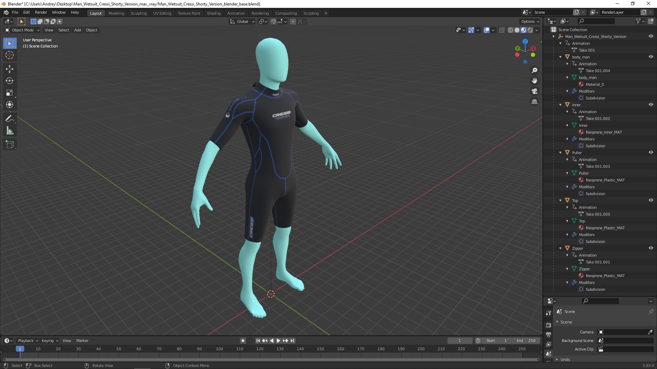Viewport: 657px width, 369px height.
Task: Add a new workspace tab
Action: (326, 13)
